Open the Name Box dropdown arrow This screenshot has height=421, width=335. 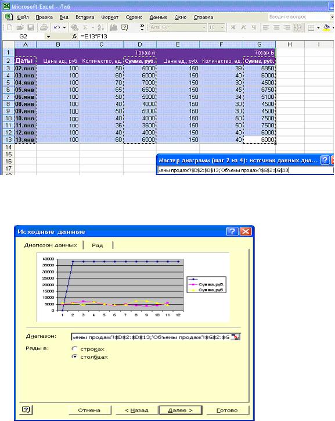(x=48, y=37)
